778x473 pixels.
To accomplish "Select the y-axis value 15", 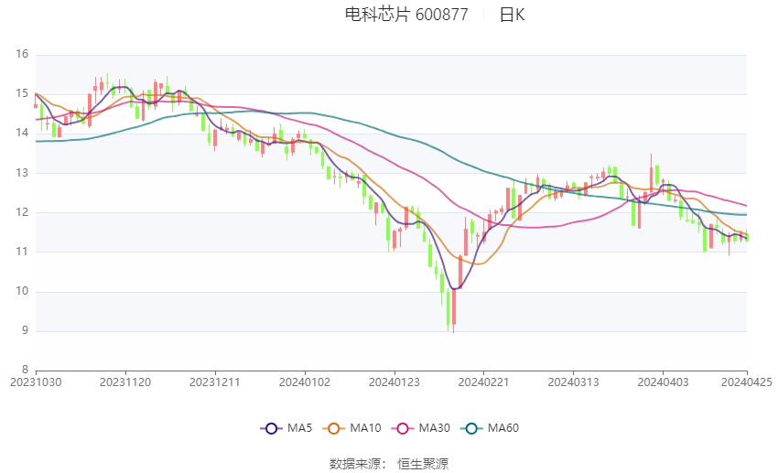I will (22, 93).
